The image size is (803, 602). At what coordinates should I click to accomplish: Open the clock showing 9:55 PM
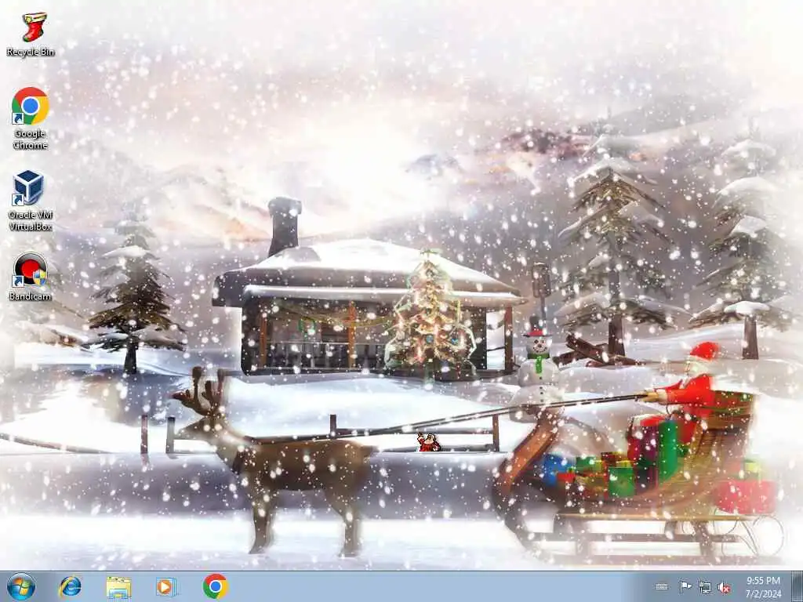tap(763, 587)
